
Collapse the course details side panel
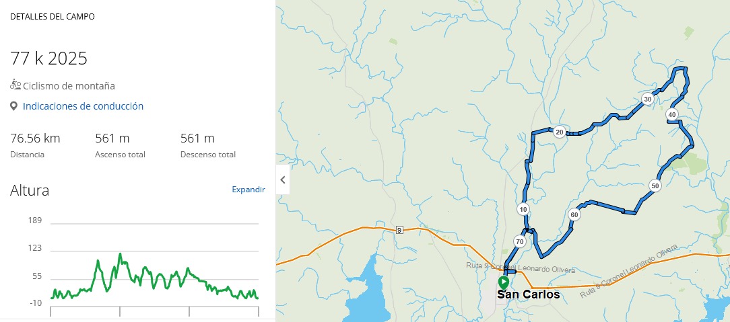click(x=283, y=180)
